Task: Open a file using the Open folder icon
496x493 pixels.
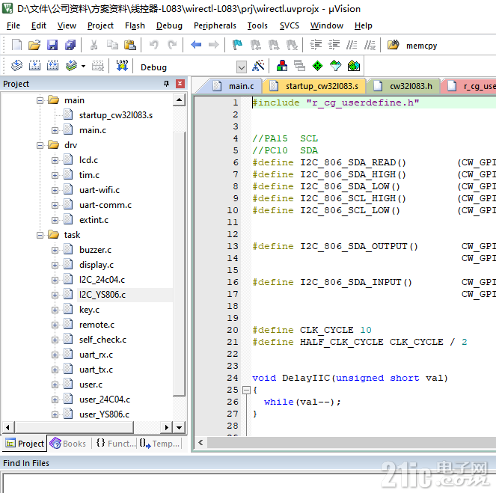Action: [34, 45]
